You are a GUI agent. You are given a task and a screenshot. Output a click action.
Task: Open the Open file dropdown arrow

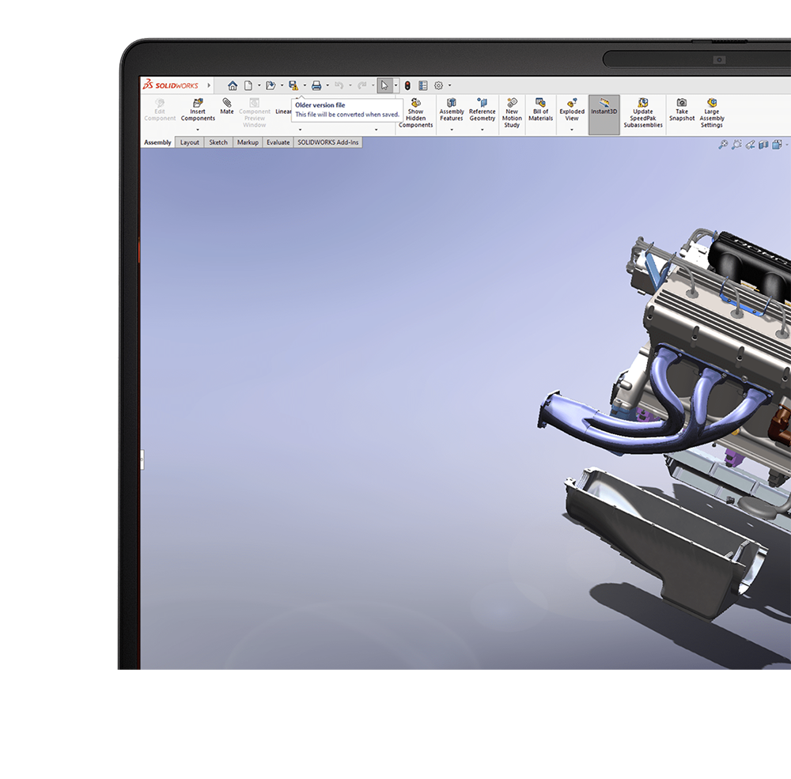tap(282, 86)
